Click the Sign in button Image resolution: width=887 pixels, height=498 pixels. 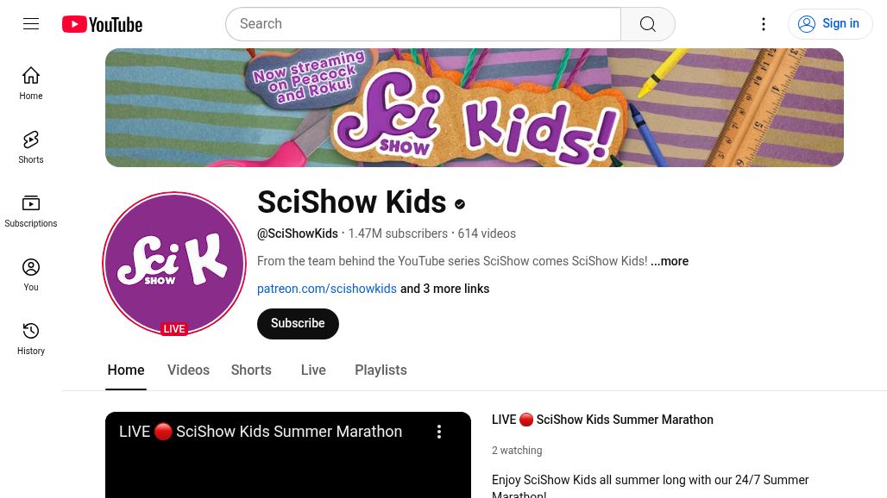[x=830, y=24]
